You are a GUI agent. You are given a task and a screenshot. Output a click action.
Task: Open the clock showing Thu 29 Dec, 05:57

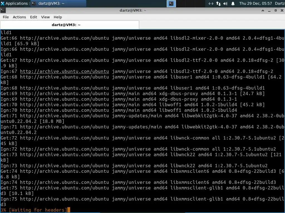point(255,3)
